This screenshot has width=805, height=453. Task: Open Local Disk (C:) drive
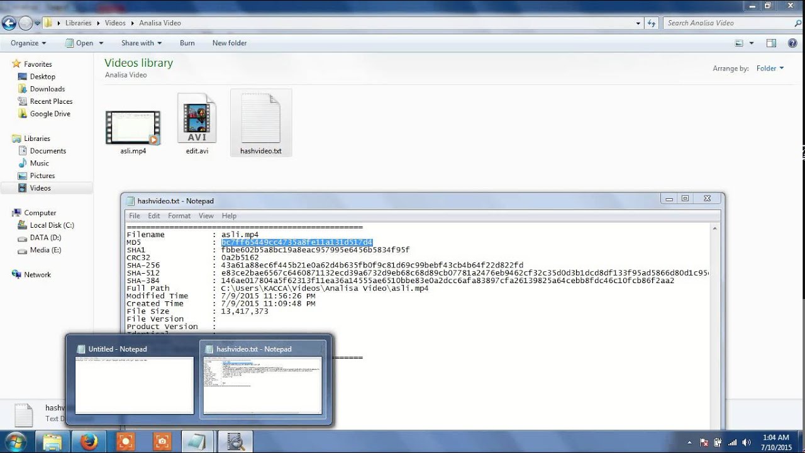point(52,225)
